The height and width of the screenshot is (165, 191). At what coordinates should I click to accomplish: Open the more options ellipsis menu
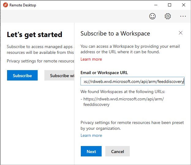pyautogui.click(x=183, y=16)
